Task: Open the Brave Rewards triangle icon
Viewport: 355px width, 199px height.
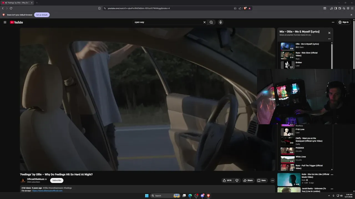Action: (250, 8)
